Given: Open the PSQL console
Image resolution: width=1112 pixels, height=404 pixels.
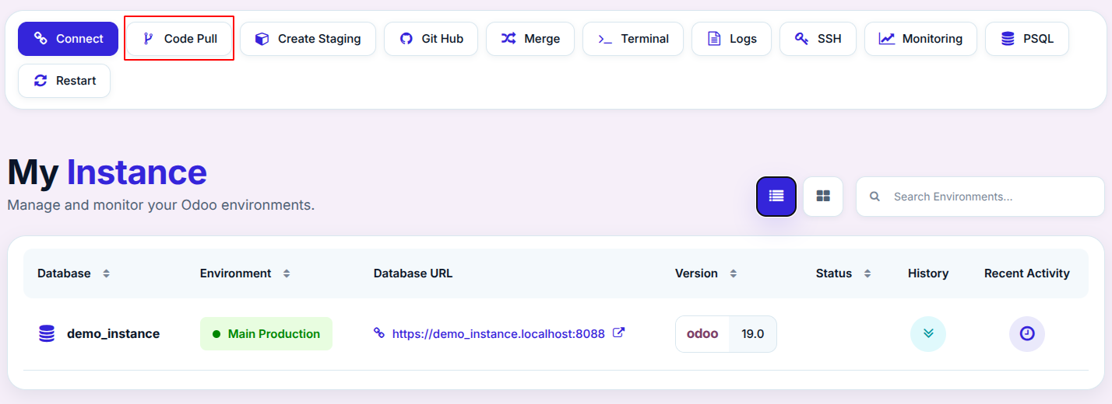Looking at the screenshot, I should coord(1027,39).
